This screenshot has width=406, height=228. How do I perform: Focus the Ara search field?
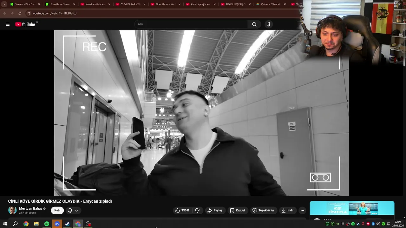click(x=191, y=24)
